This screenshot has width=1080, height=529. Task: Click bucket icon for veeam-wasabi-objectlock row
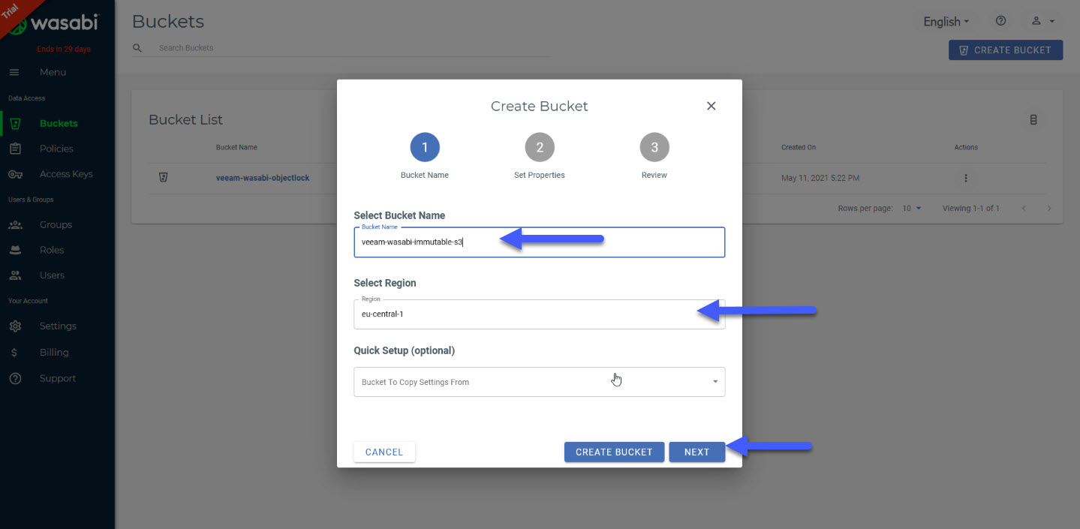[163, 178]
